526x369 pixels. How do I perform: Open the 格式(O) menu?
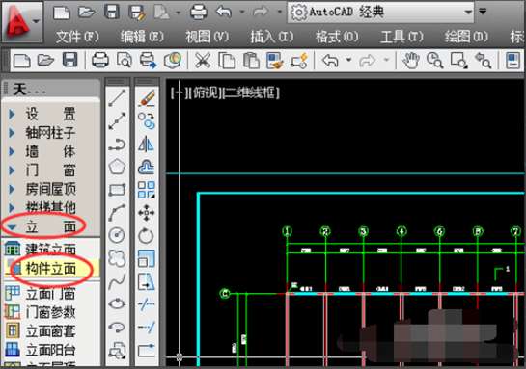[337, 37]
